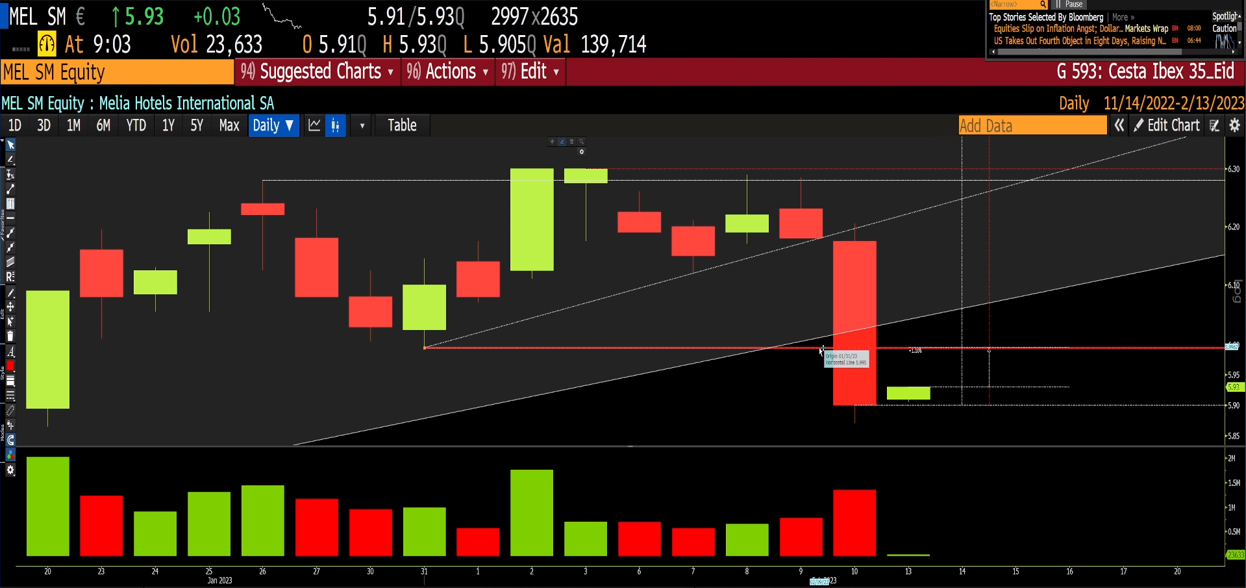Image resolution: width=1246 pixels, height=588 pixels.
Task: Open the Actions menu
Action: (x=447, y=71)
